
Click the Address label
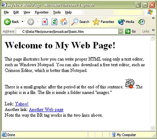point(9,31)
